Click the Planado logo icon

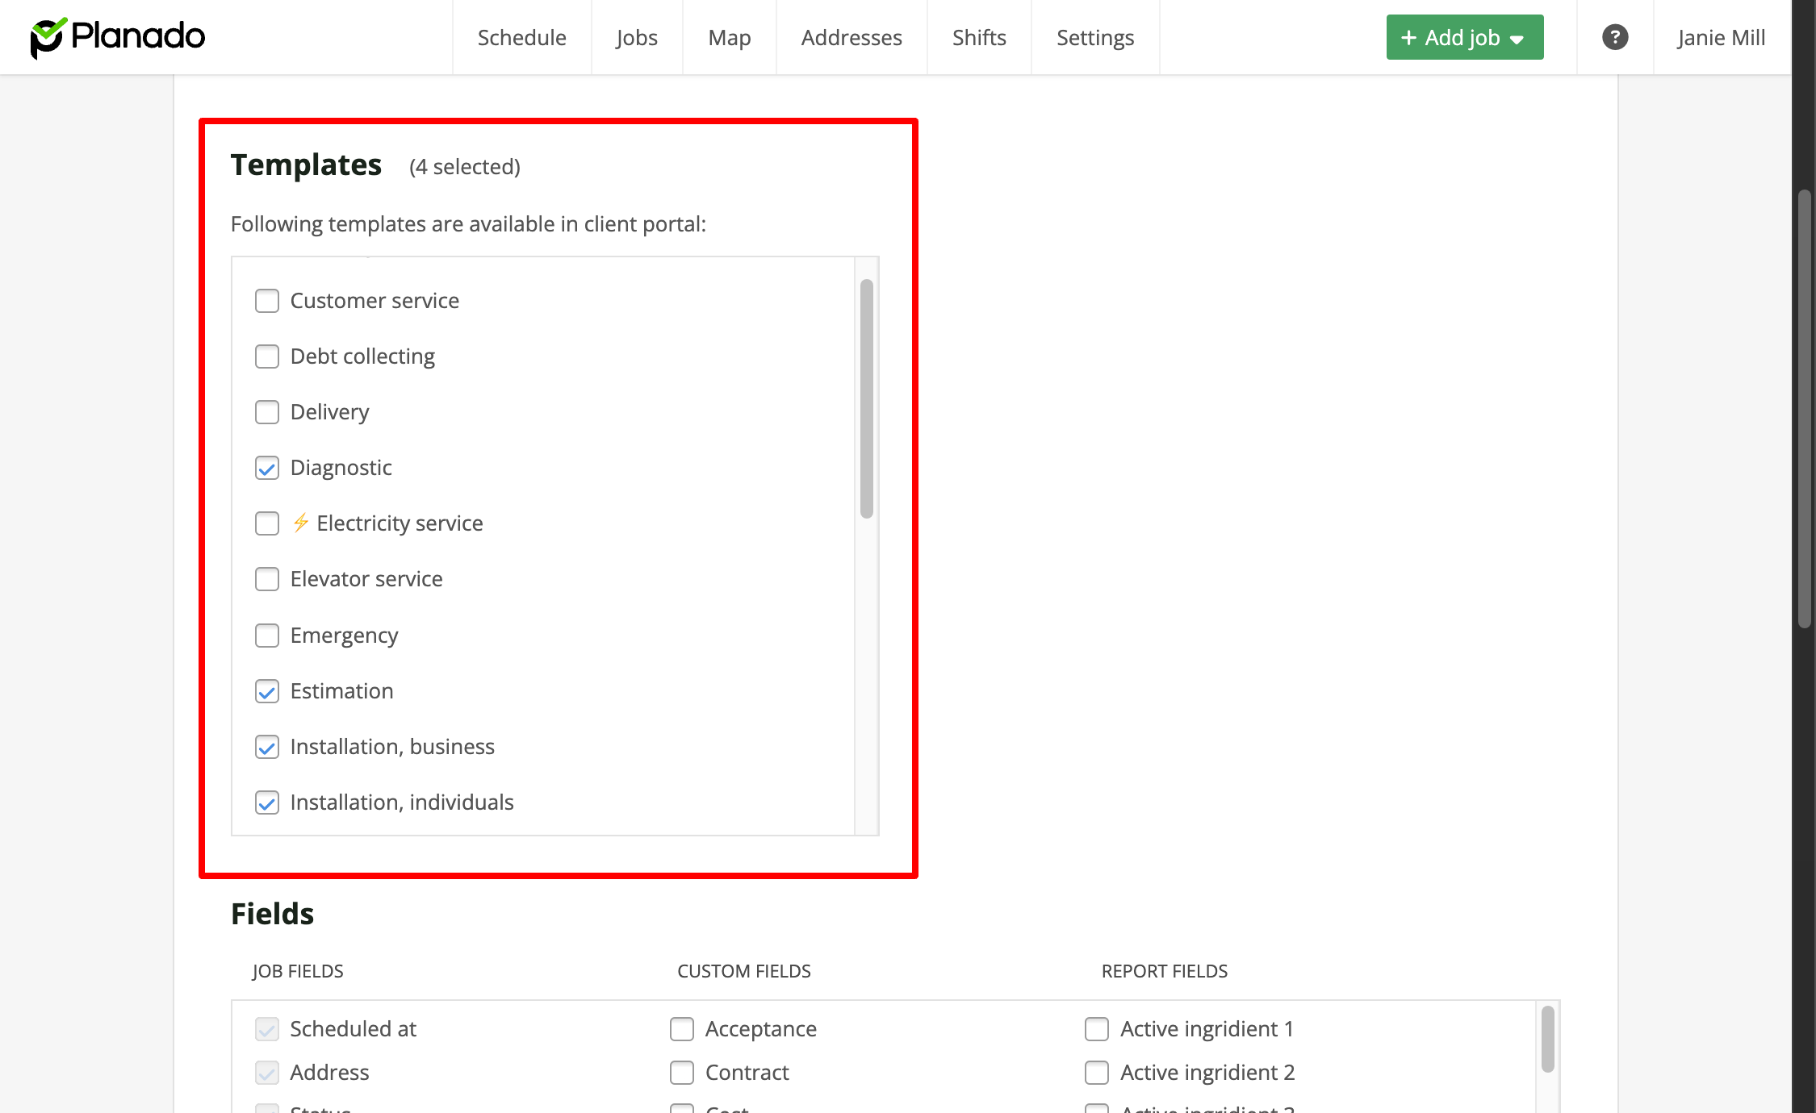(x=47, y=38)
